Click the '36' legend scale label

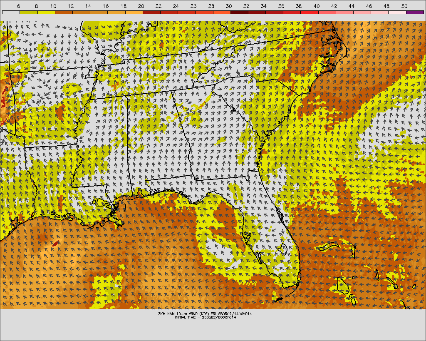coord(282,6)
